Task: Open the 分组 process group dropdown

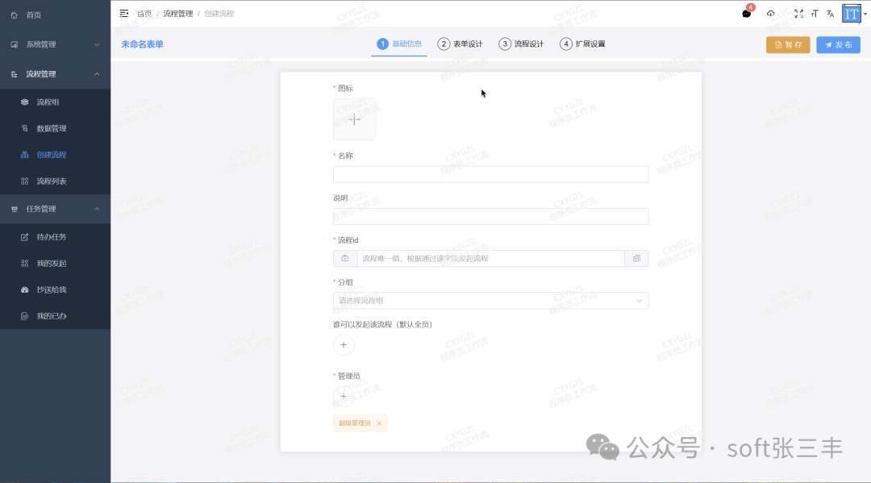Action: (x=490, y=300)
